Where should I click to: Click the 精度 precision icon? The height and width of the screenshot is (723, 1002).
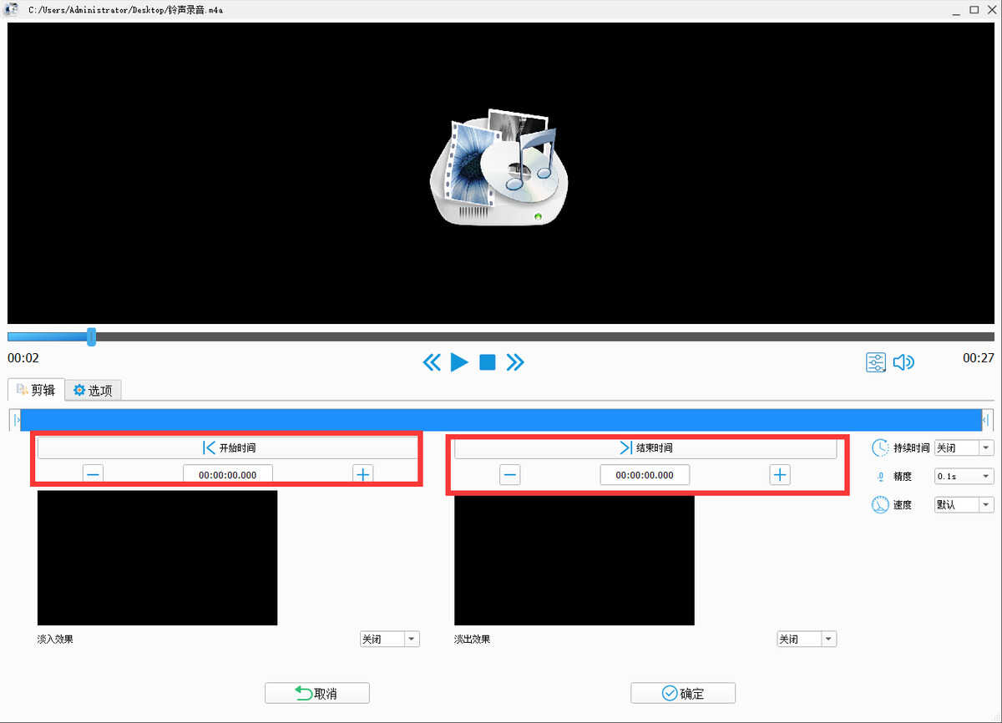click(x=880, y=477)
